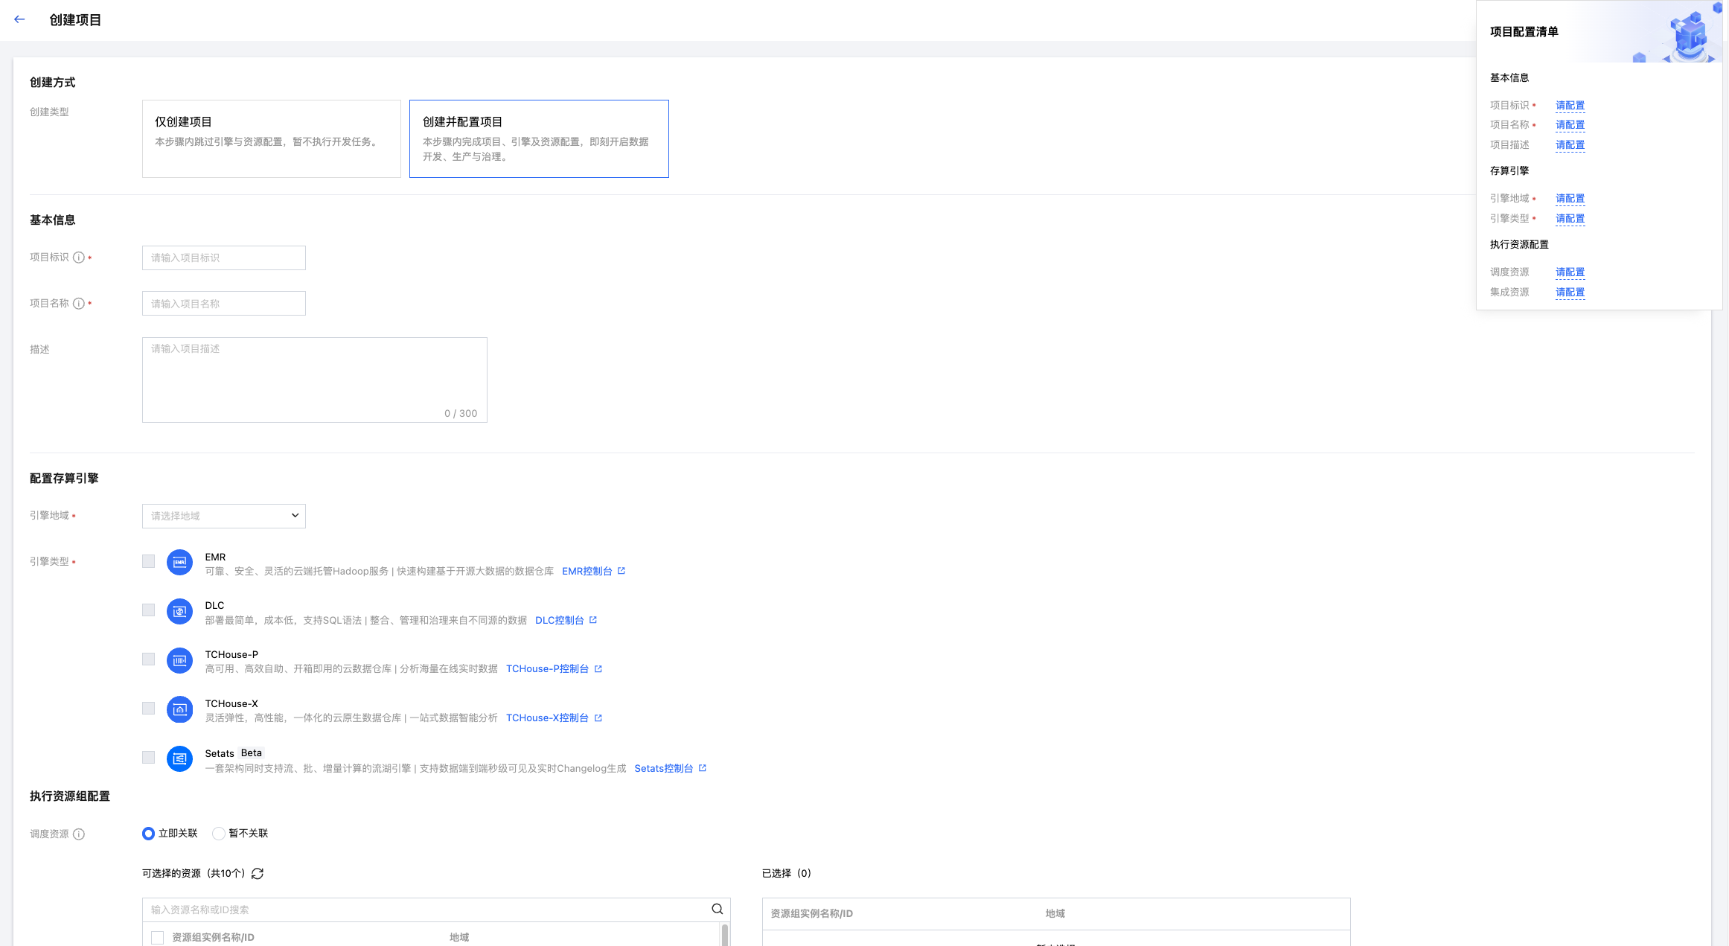Click the TCHouse-P engine icon
This screenshot has width=1729, height=946.
click(179, 660)
